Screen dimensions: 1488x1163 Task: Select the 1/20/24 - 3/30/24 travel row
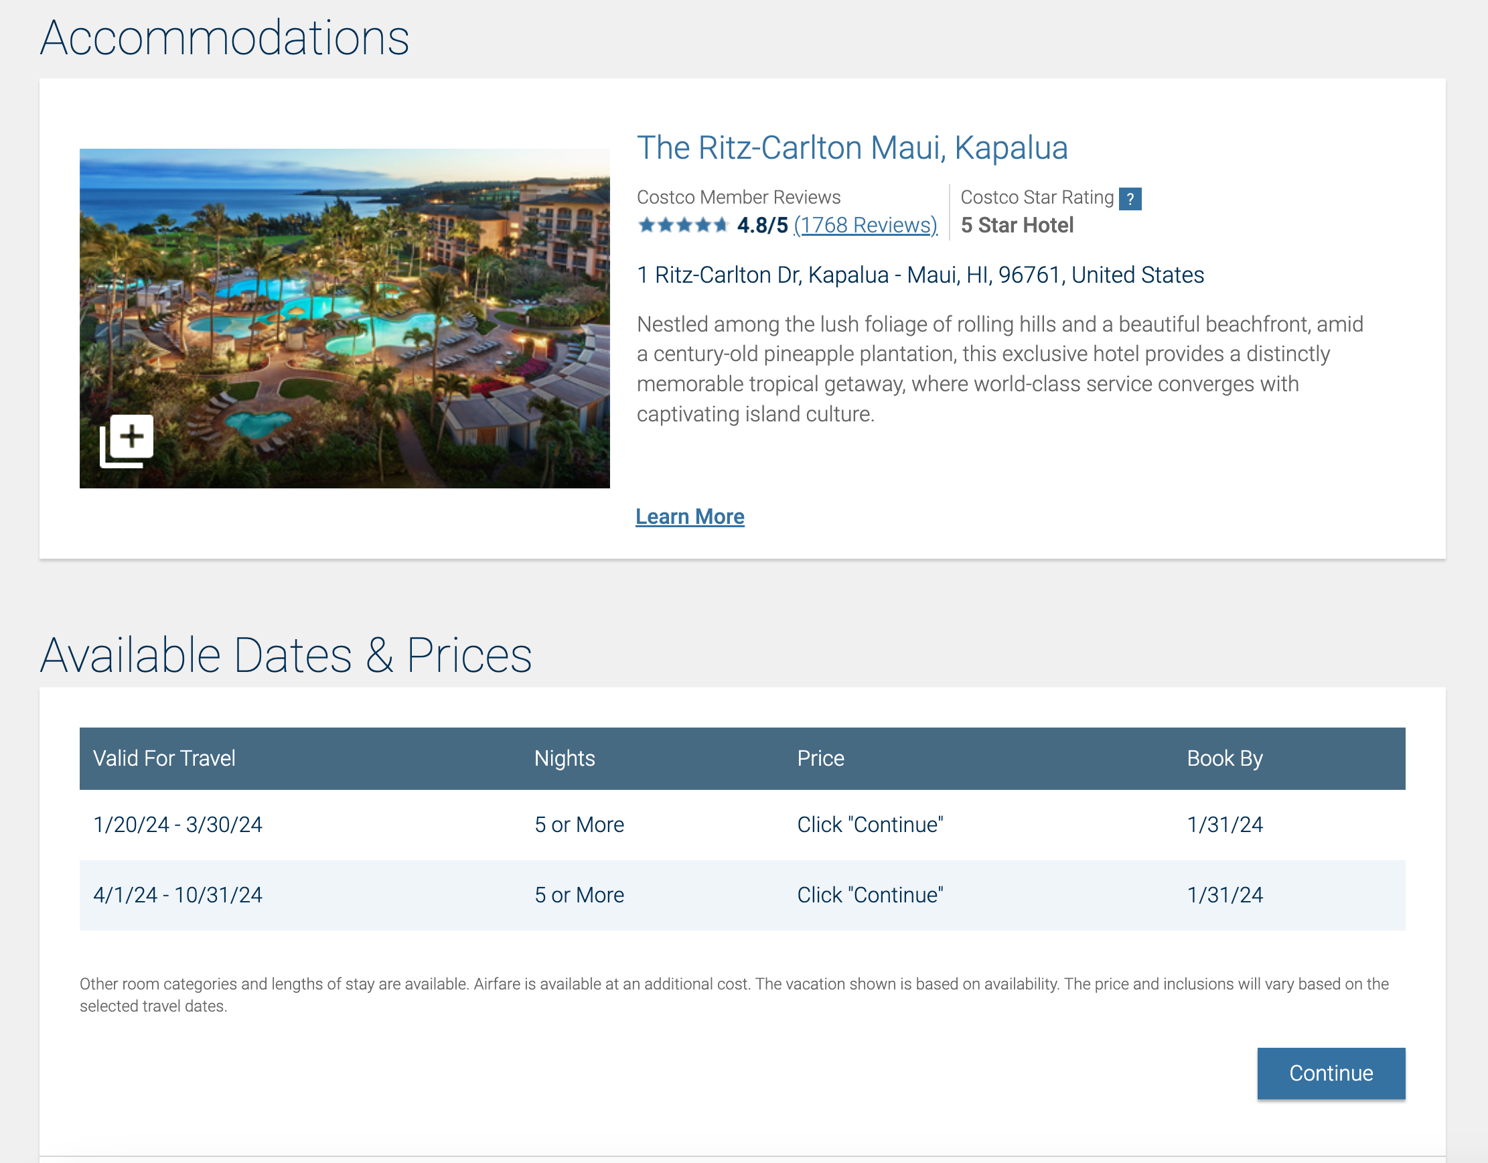click(178, 825)
